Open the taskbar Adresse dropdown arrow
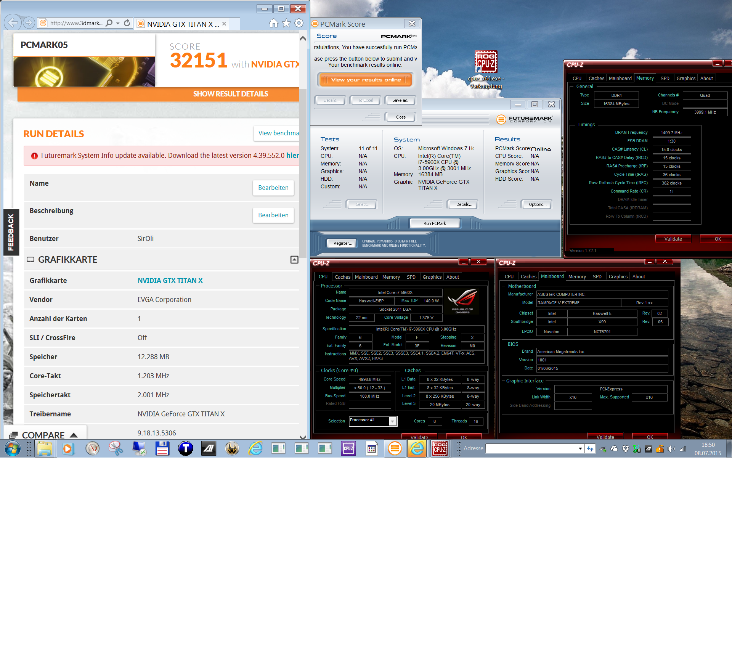Viewport: 732px width, 668px height. coord(580,448)
